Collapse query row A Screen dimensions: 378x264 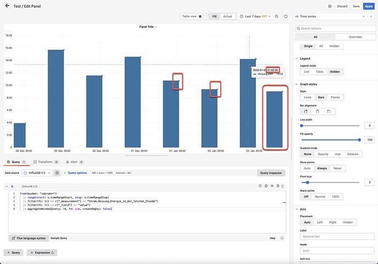click(7, 186)
